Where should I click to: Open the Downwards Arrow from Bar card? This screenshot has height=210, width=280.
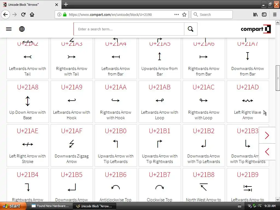[x=248, y=58]
